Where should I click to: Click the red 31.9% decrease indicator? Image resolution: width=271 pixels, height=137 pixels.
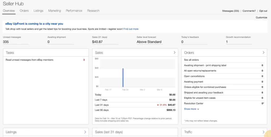[162, 105]
